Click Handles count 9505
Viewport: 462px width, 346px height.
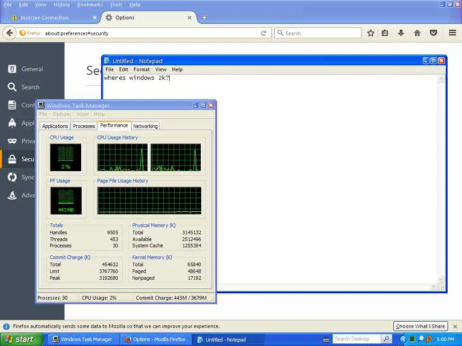point(112,232)
